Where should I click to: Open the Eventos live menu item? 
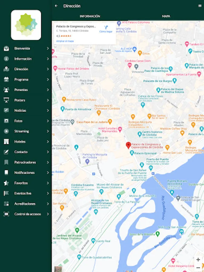[x=26, y=193]
